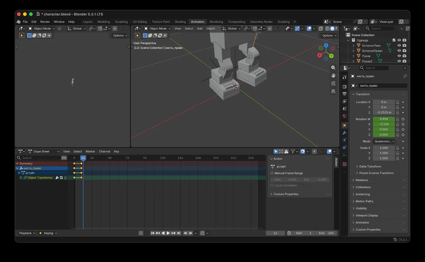Image resolution: width=425 pixels, height=262 pixels.
Task: Uncheck the Одежда collection exclude checkbox
Action: (x=394, y=40)
